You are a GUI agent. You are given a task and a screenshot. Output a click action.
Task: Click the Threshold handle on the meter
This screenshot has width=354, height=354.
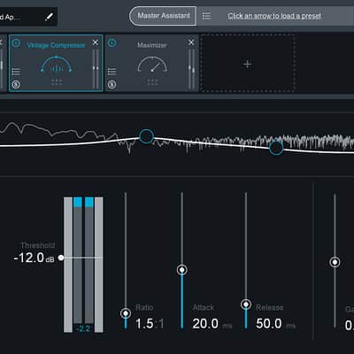coord(61,258)
